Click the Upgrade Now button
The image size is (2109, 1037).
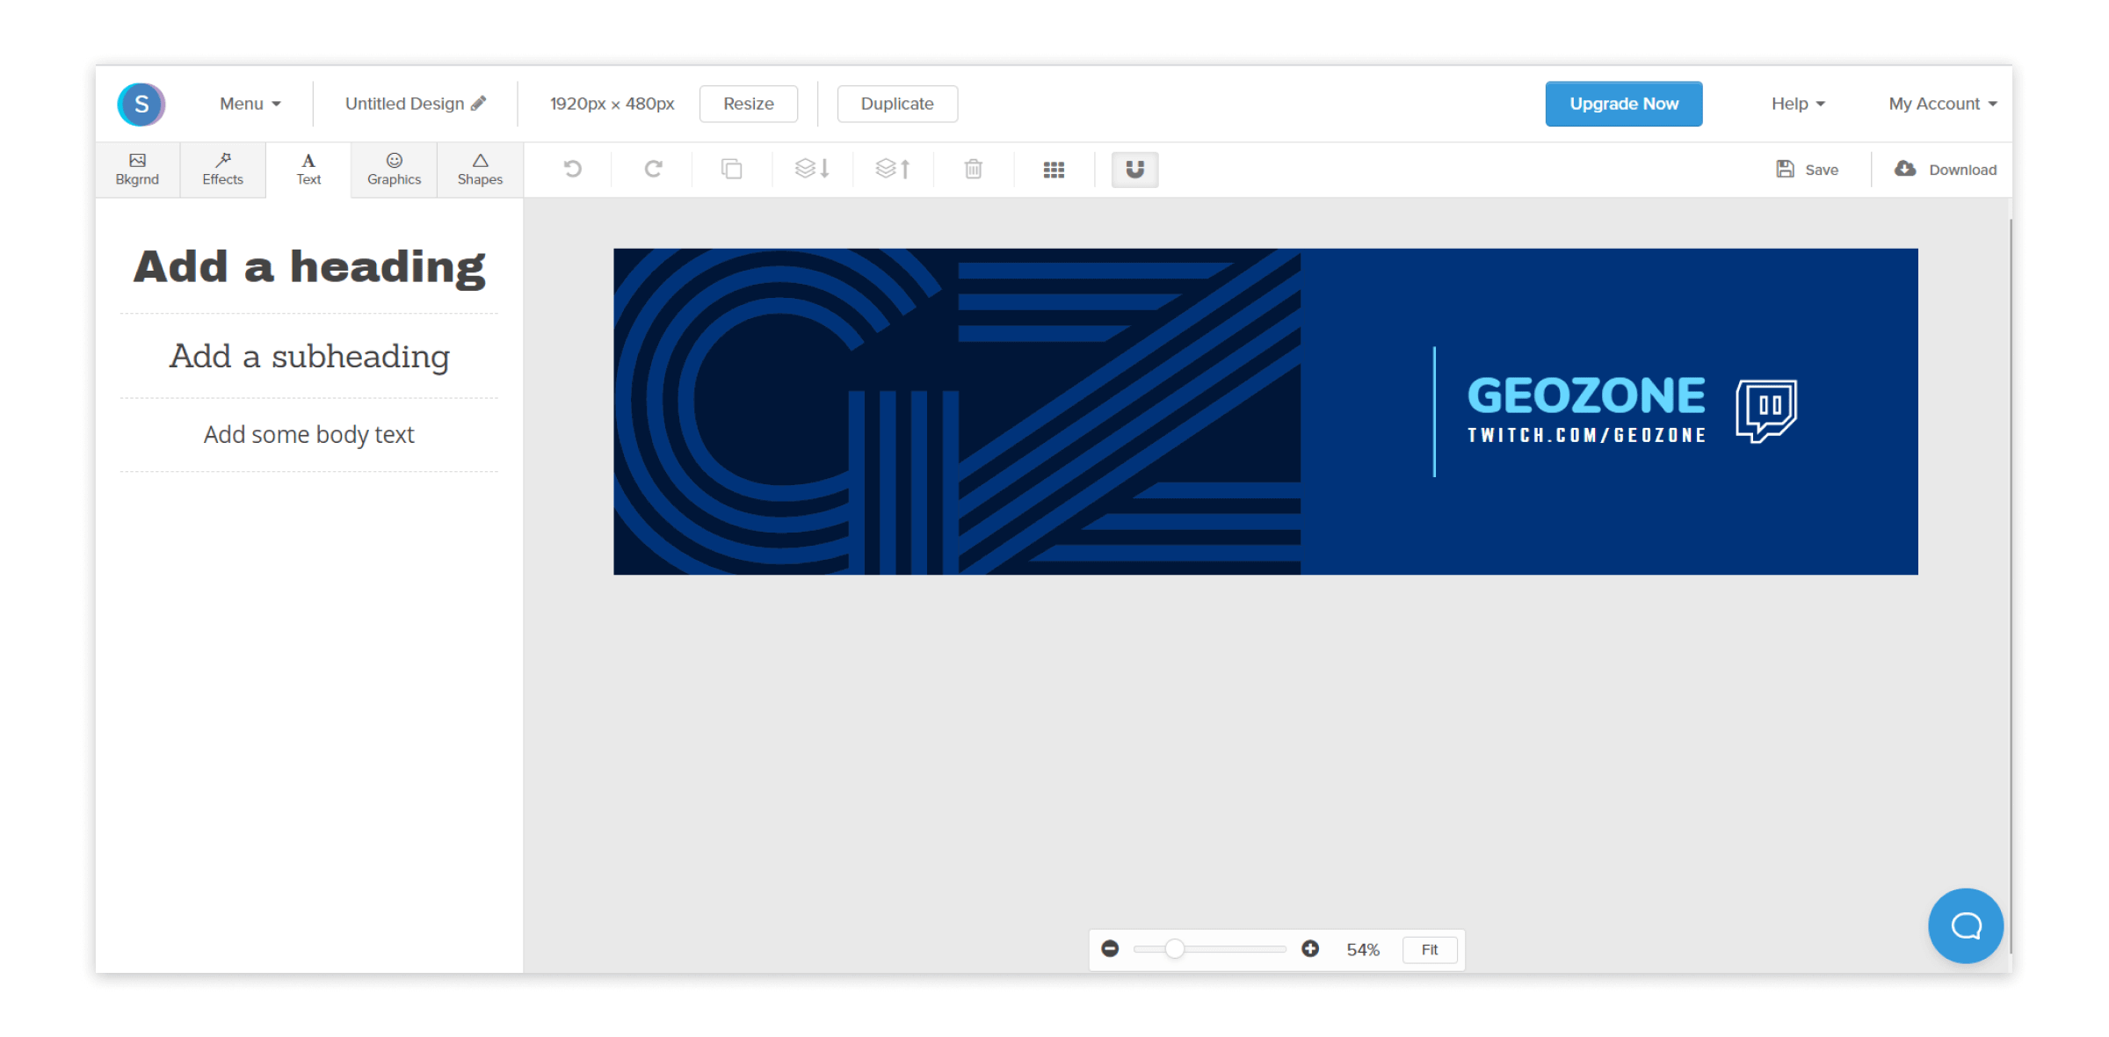coord(1623,104)
